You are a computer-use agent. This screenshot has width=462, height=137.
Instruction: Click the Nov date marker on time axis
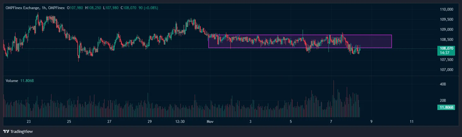[210, 121]
